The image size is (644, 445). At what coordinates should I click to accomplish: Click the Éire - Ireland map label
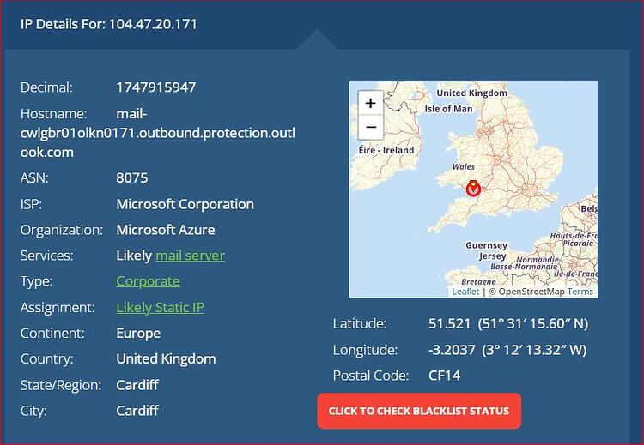386,150
